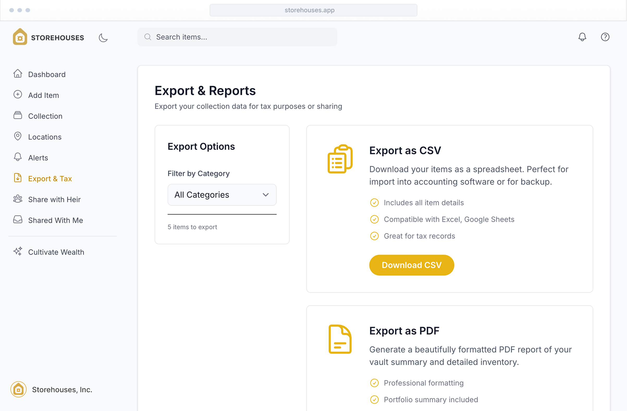This screenshot has width=627, height=411.
Task: Open the Shared With Me section
Action: [x=55, y=220]
